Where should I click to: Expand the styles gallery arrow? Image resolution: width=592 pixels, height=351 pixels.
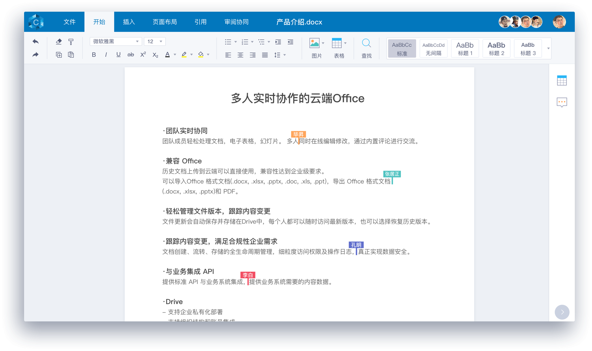[548, 49]
